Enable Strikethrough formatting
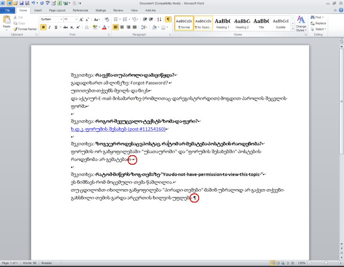The height and width of the screenshot is (267, 344). pyautogui.click(x=65, y=27)
